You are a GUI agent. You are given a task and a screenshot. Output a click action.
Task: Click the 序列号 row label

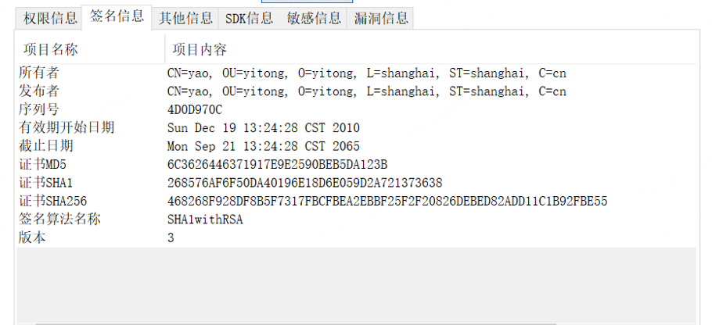pyautogui.click(x=39, y=109)
